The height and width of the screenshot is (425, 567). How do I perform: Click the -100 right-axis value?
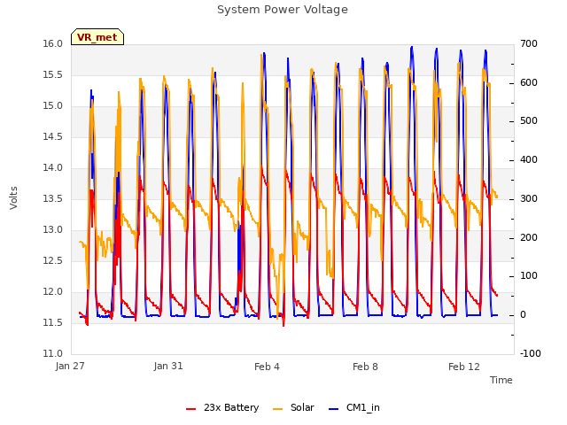(x=531, y=354)
